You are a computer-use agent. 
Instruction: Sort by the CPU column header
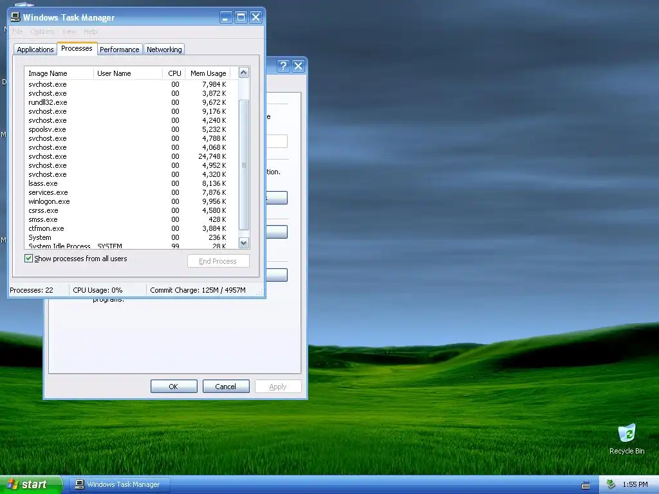coord(174,73)
